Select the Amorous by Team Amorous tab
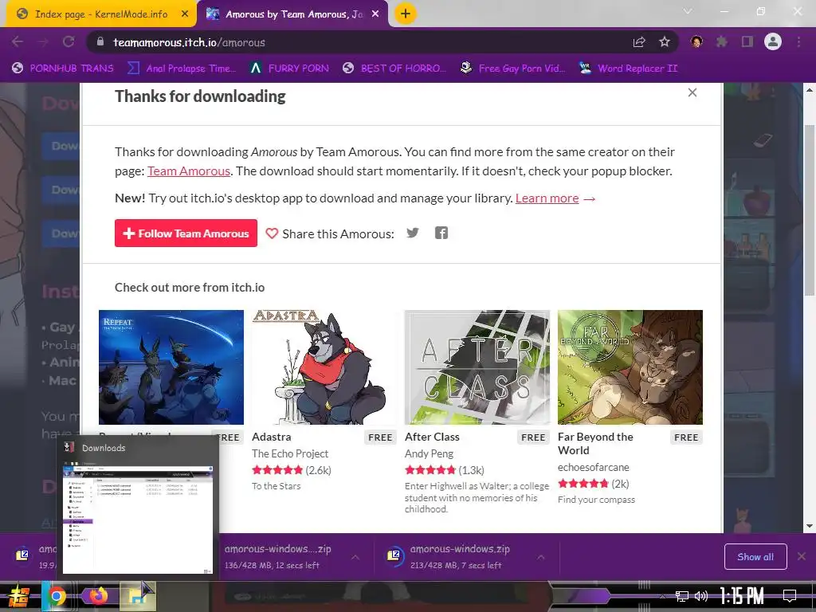Screen dimensions: 816x612 pyautogui.click(x=292, y=14)
